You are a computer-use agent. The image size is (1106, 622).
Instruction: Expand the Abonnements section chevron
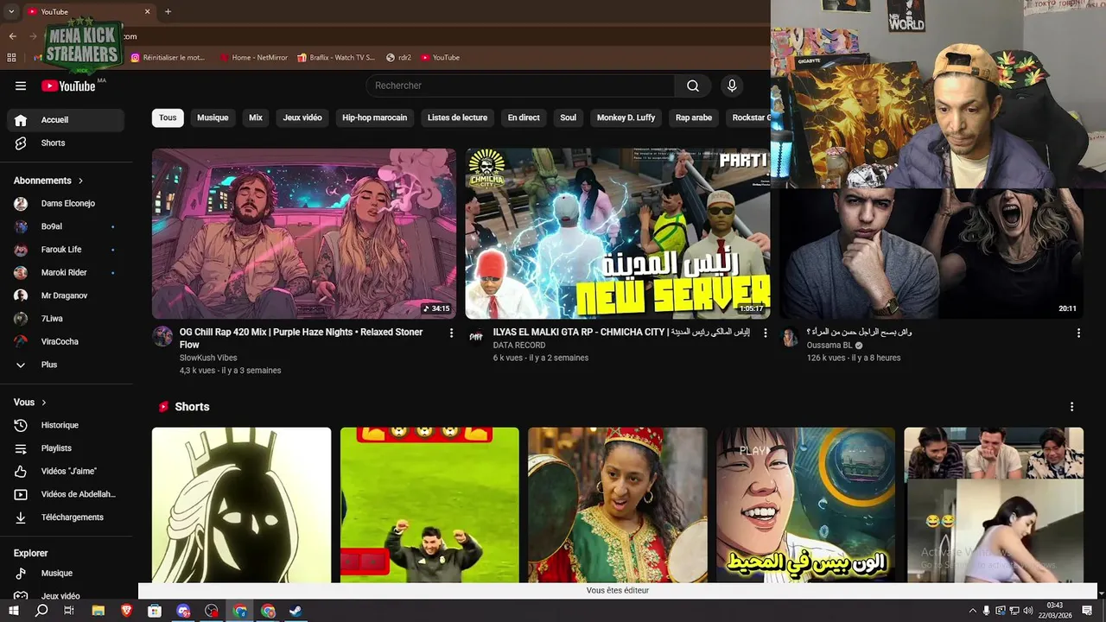pyautogui.click(x=81, y=181)
